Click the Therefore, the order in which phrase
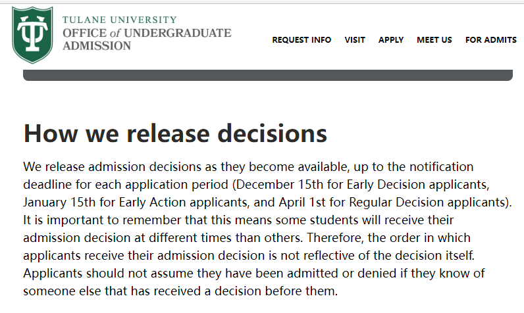The image size is (524, 313). (x=388, y=237)
